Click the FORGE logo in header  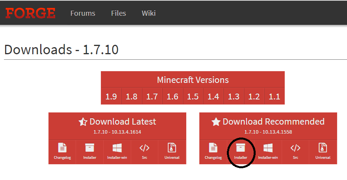point(30,13)
